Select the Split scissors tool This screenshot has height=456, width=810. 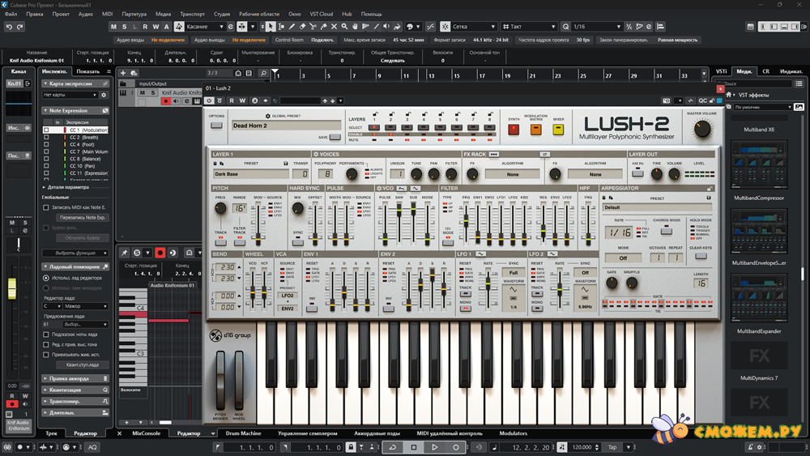click(x=313, y=27)
